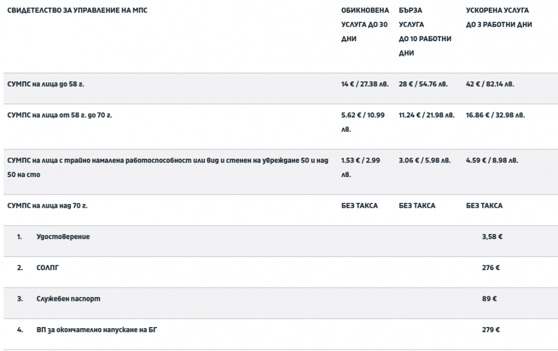Select the '42 € / 82.14 лв.' price cell
The image size is (558, 351).
click(x=490, y=85)
